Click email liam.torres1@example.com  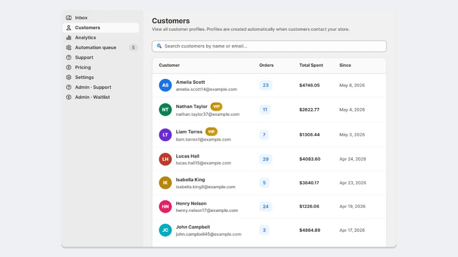coord(203,139)
